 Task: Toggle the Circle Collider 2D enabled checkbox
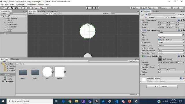(x=145, y=56)
